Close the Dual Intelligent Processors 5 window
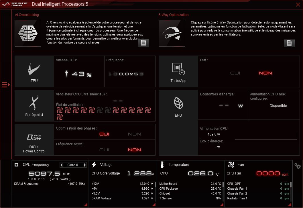This screenshot has height=208, width=303. click(298, 5)
